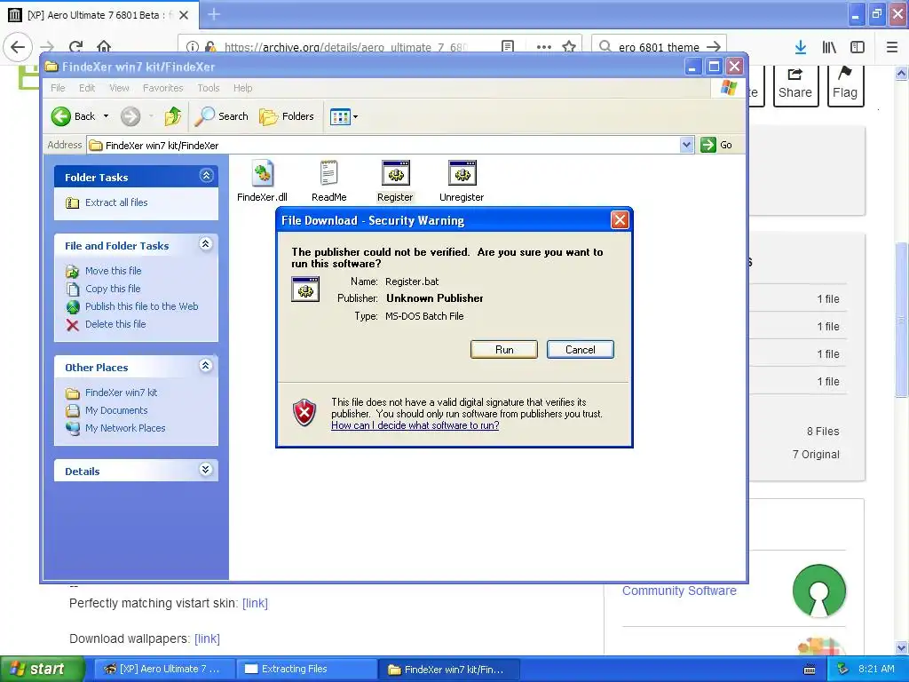Click Cancel in the security warning
The height and width of the screenshot is (682, 909).
coord(581,350)
